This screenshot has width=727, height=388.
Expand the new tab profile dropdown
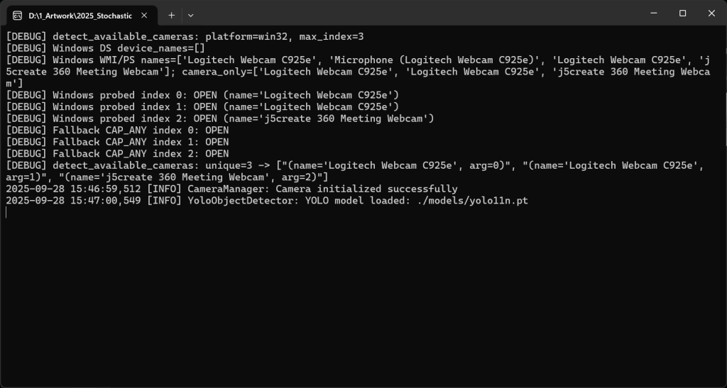tap(190, 15)
